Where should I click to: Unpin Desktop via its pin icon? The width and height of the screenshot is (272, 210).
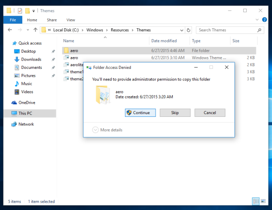pos(53,51)
